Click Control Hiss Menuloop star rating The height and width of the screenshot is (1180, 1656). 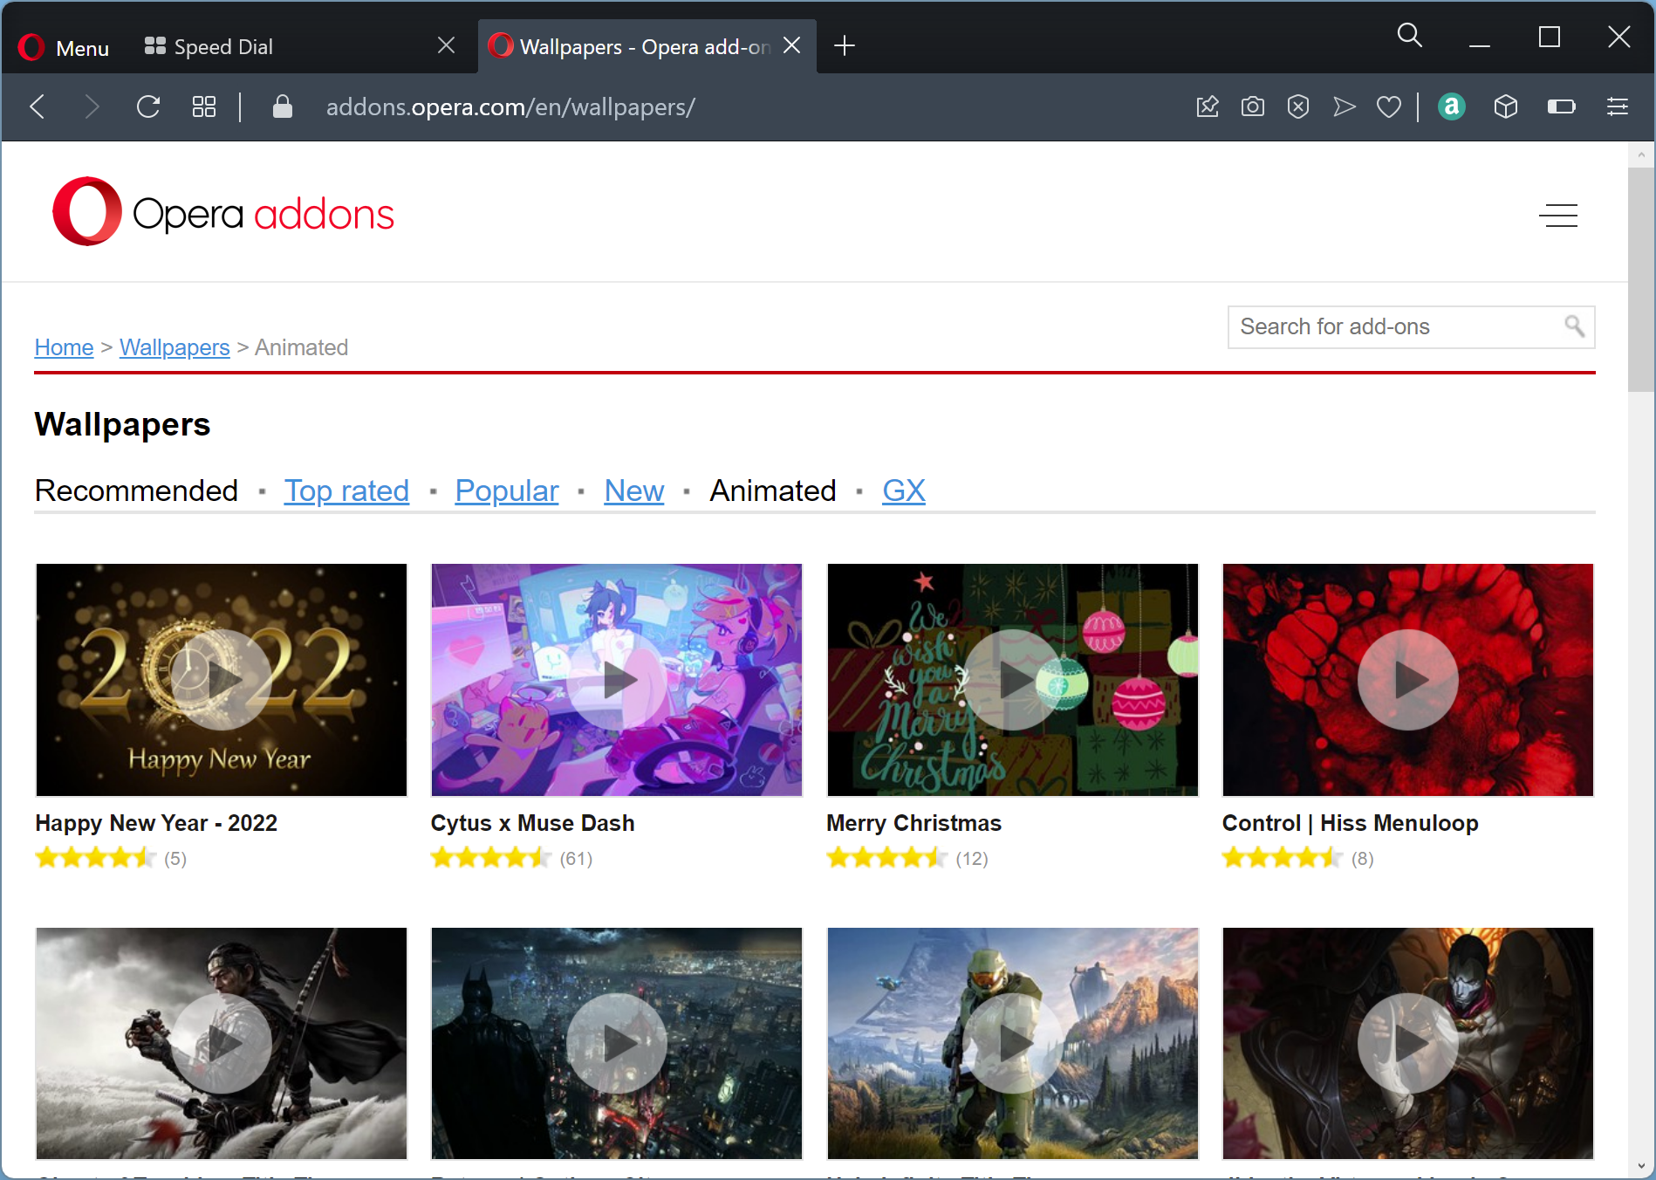[x=1282, y=858]
